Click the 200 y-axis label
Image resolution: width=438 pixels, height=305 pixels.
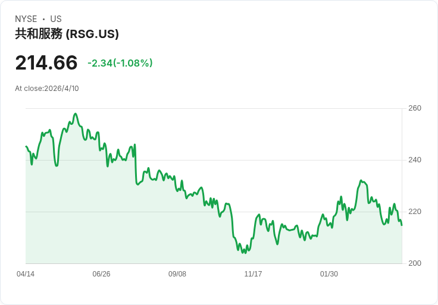coord(415,263)
